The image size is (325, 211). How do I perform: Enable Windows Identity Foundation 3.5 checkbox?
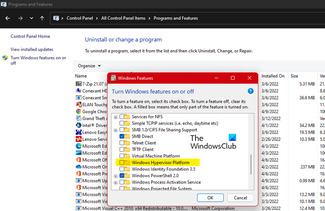click(x=122, y=169)
